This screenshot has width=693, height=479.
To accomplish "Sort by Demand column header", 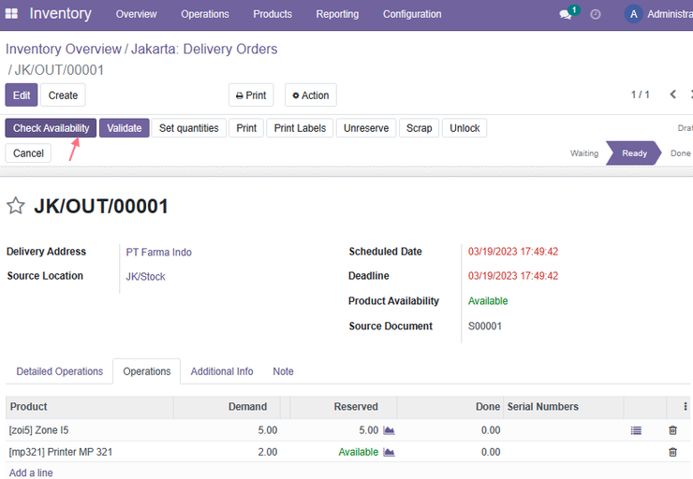I will (x=228, y=407).
